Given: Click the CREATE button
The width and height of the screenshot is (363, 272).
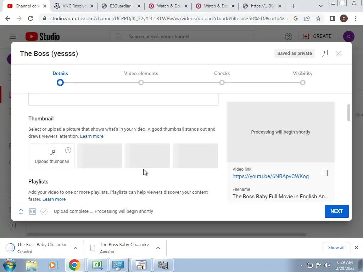Looking at the screenshot, I should (317, 36).
